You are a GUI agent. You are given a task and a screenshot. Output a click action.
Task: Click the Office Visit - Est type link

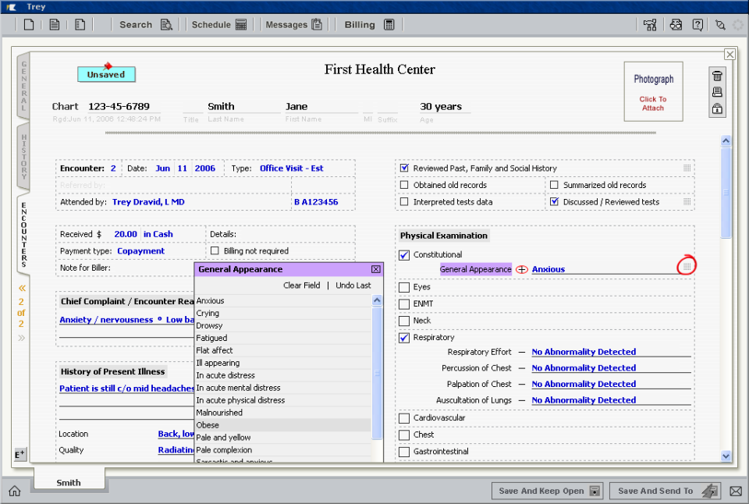(291, 169)
